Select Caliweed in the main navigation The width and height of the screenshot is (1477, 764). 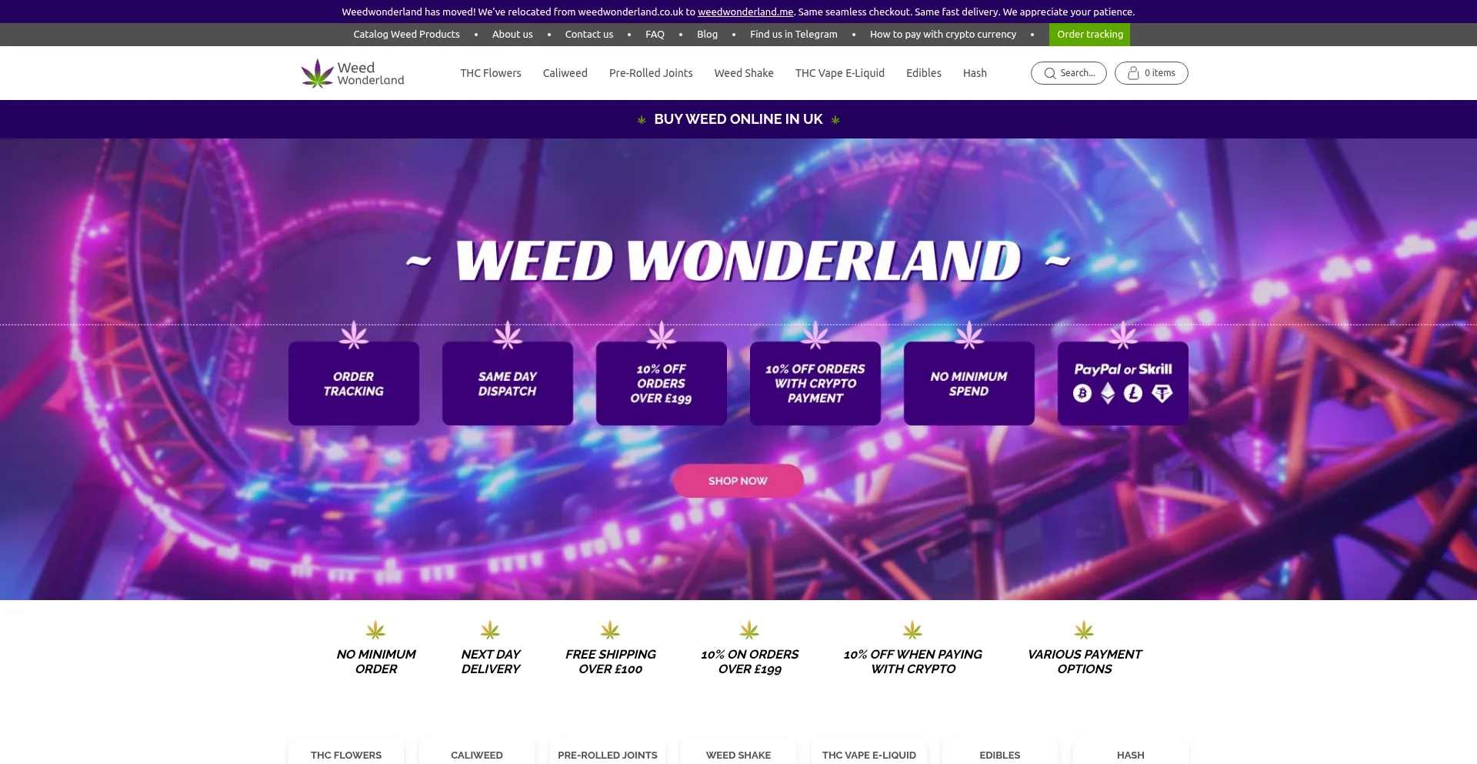pyautogui.click(x=565, y=73)
